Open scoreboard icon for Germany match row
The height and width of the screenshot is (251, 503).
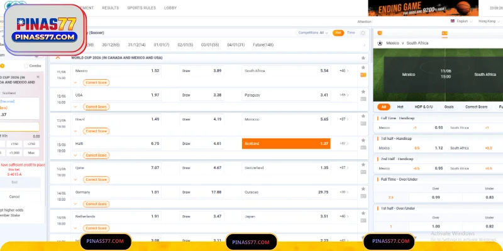(x=363, y=196)
